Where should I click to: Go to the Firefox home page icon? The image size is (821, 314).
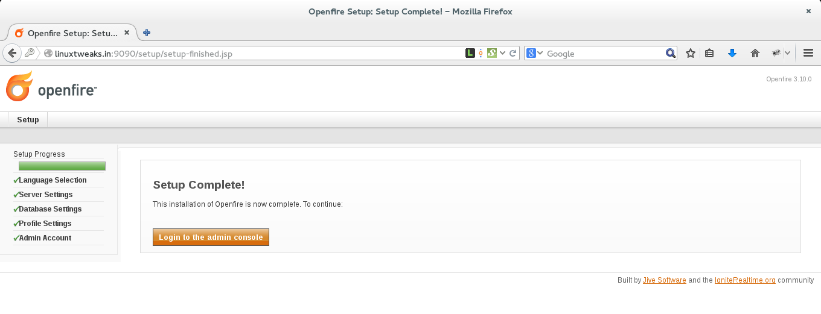pos(755,53)
